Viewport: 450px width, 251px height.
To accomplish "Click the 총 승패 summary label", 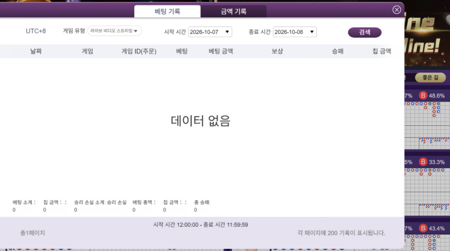I will [x=202, y=202].
